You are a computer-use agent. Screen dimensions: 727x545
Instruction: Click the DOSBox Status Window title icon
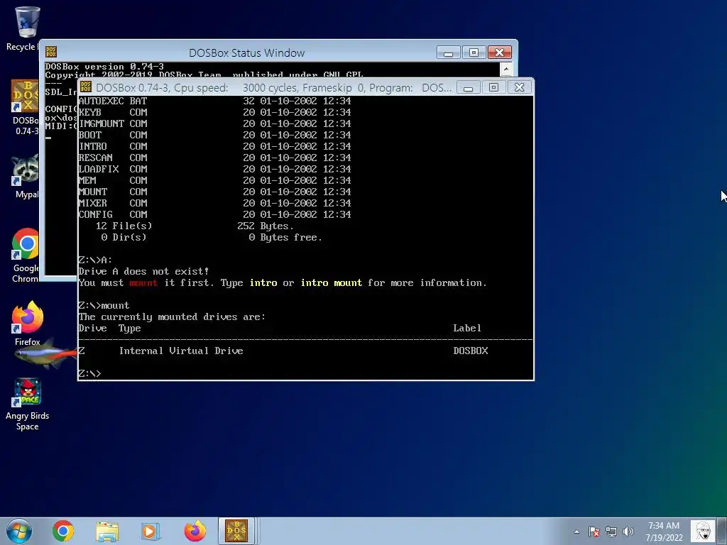(51, 52)
